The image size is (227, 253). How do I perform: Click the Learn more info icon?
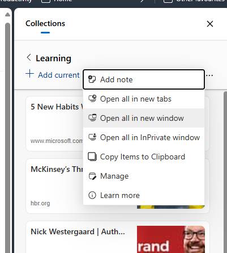(92, 195)
